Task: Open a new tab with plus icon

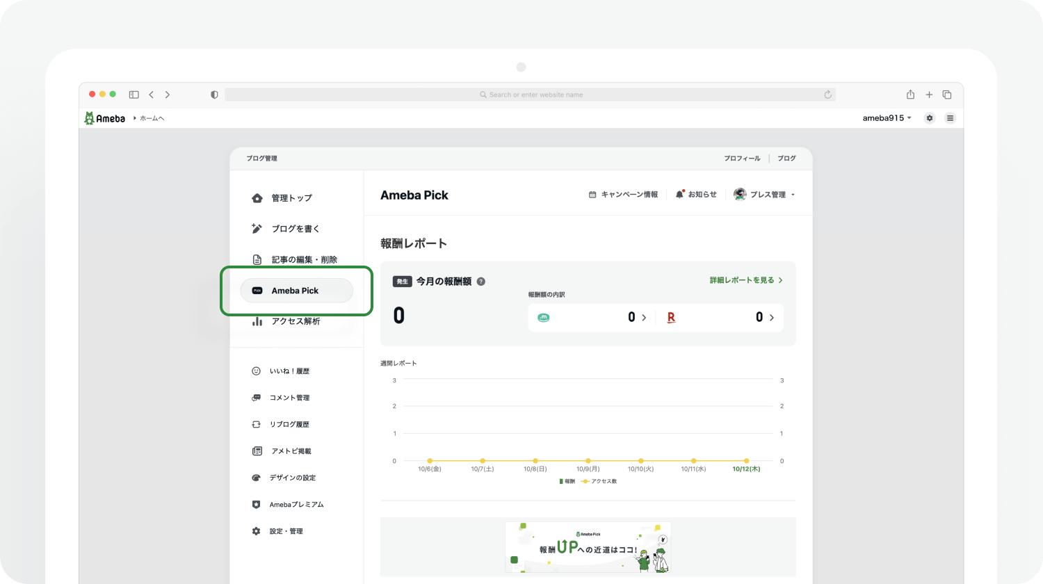Action: pyautogui.click(x=929, y=95)
